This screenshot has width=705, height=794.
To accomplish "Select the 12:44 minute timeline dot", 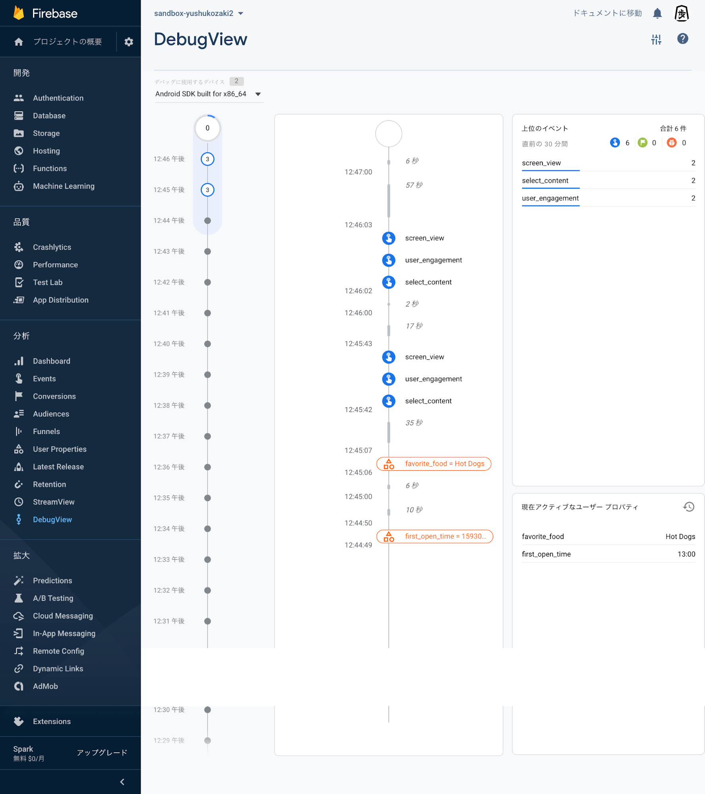I will pos(207,220).
